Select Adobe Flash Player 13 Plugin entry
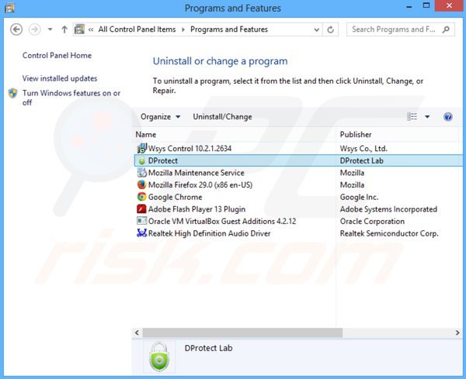Image resolution: width=466 pixels, height=379 pixels. point(196,209)
